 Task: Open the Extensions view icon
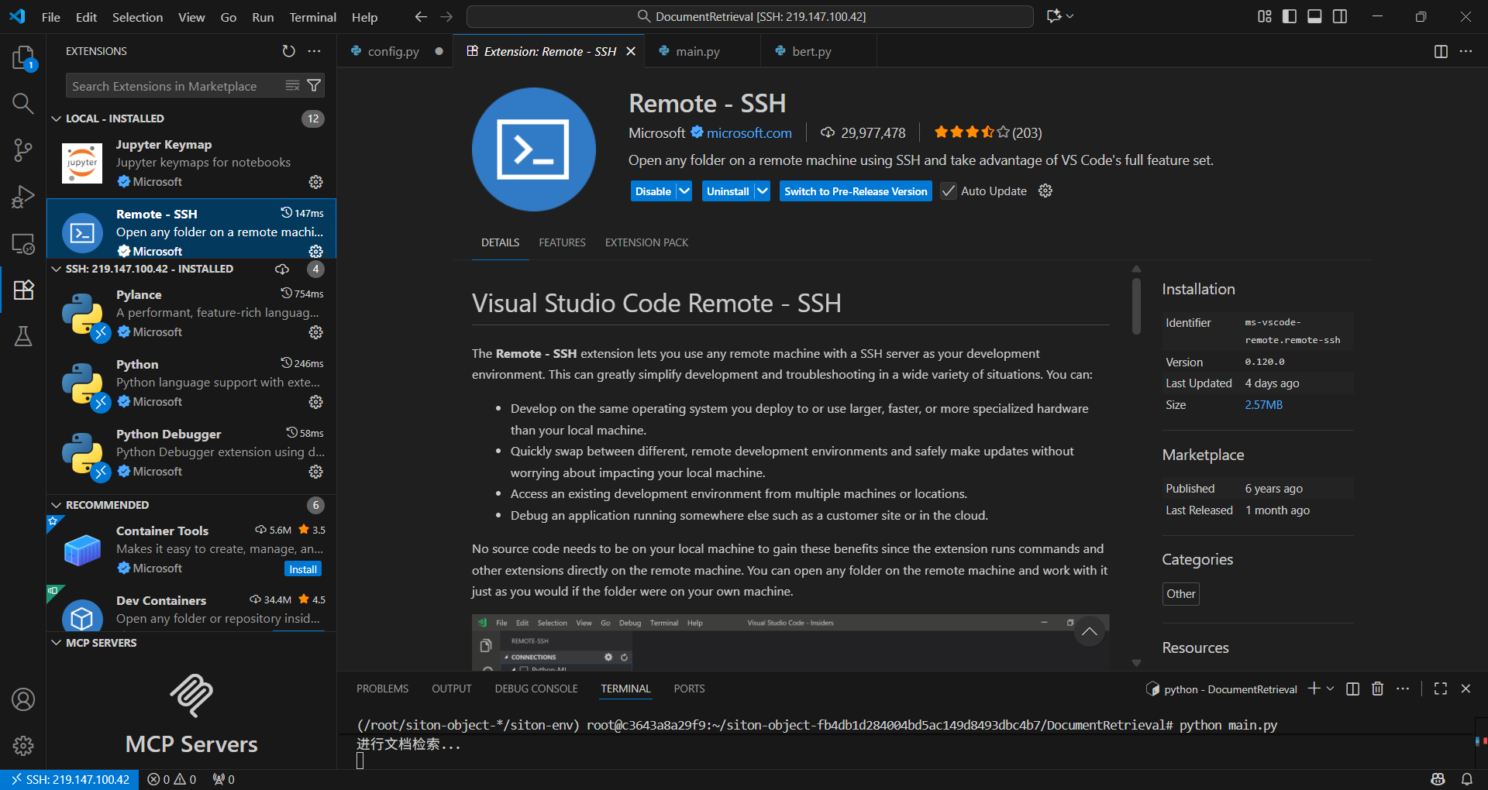coord(23,290)
